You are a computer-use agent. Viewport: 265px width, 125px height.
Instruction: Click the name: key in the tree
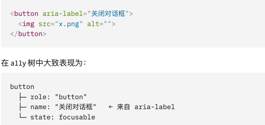click(x=40, y=107)
